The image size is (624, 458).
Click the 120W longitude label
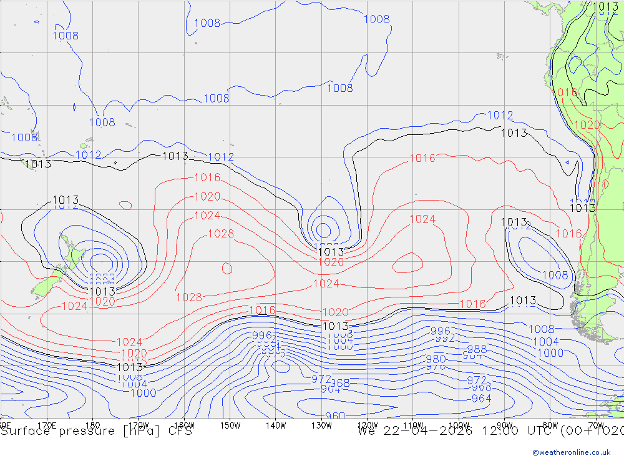368,425
